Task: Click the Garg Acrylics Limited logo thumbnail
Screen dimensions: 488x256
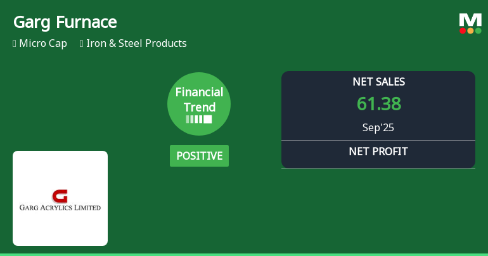Action: pos(60,198)
